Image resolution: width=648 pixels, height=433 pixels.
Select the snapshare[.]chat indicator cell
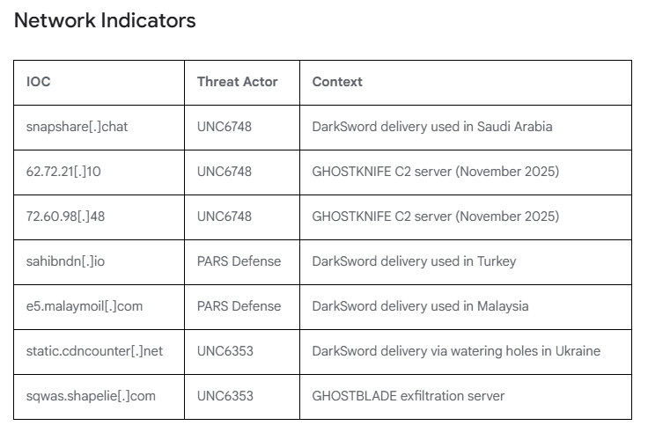coord(77,127)
